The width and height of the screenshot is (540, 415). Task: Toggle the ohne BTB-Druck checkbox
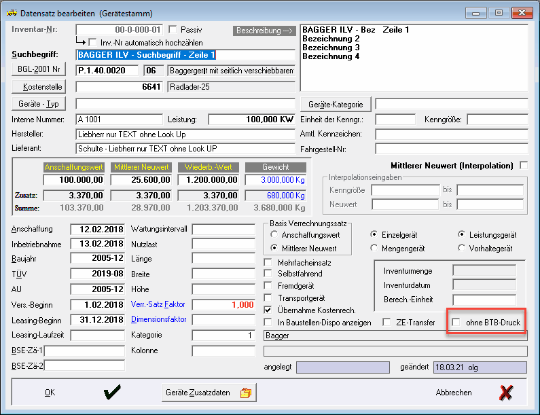(457, 323)
